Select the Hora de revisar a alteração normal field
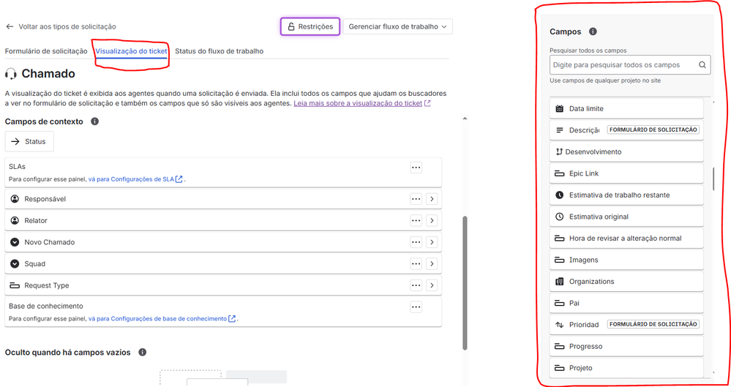731x387 pixels. point(626,238)
